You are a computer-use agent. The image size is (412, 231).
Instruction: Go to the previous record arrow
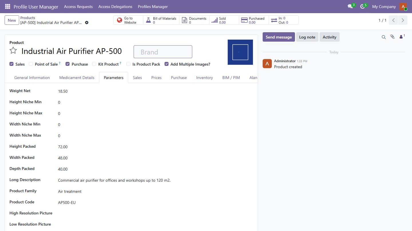click(x=393, y=20)
